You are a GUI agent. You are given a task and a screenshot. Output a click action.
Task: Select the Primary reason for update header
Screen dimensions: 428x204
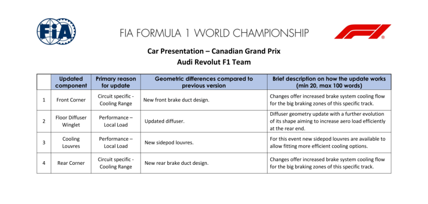coord(116,82)
